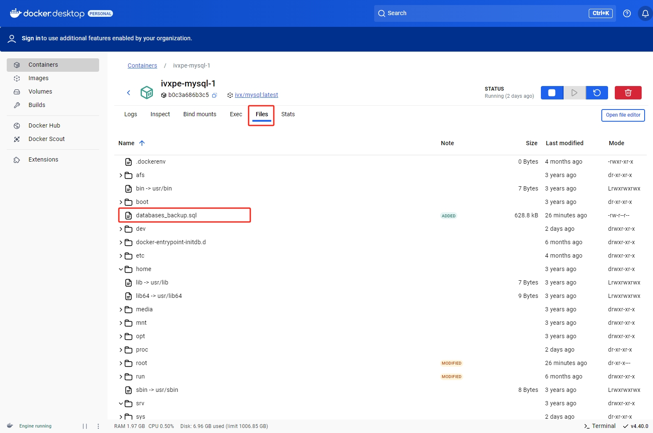Screen dimensions: 653x433
Task: Click the ADDED note badge
Action: point(448,216)
